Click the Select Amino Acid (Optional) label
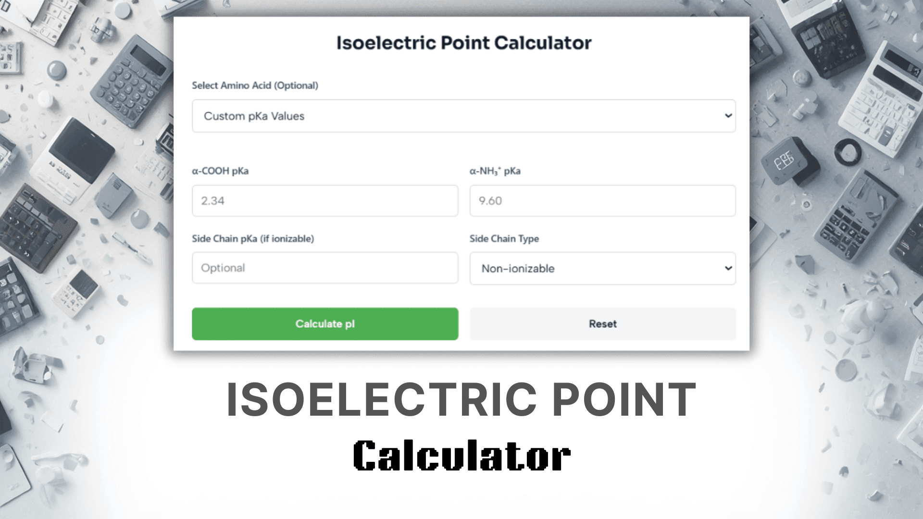Viewport: 923px width, 519px height. [254, 86]
